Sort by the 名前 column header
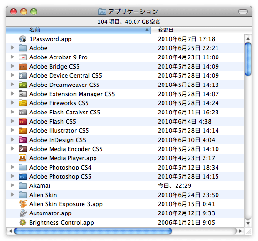This screenshot has width=258, height=241. click(78, 30)
